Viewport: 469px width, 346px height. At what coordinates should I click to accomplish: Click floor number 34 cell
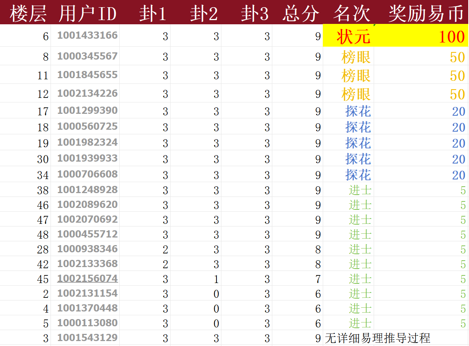43,175
